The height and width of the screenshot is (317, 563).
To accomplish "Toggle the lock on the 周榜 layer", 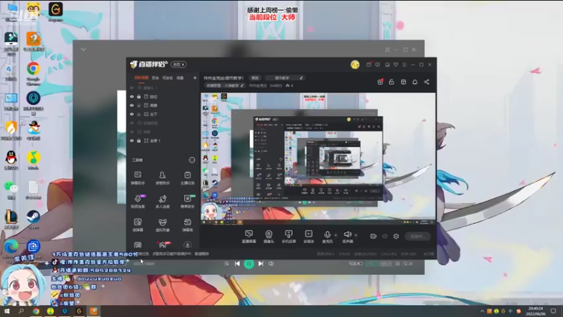I will (x=139, y=105).
